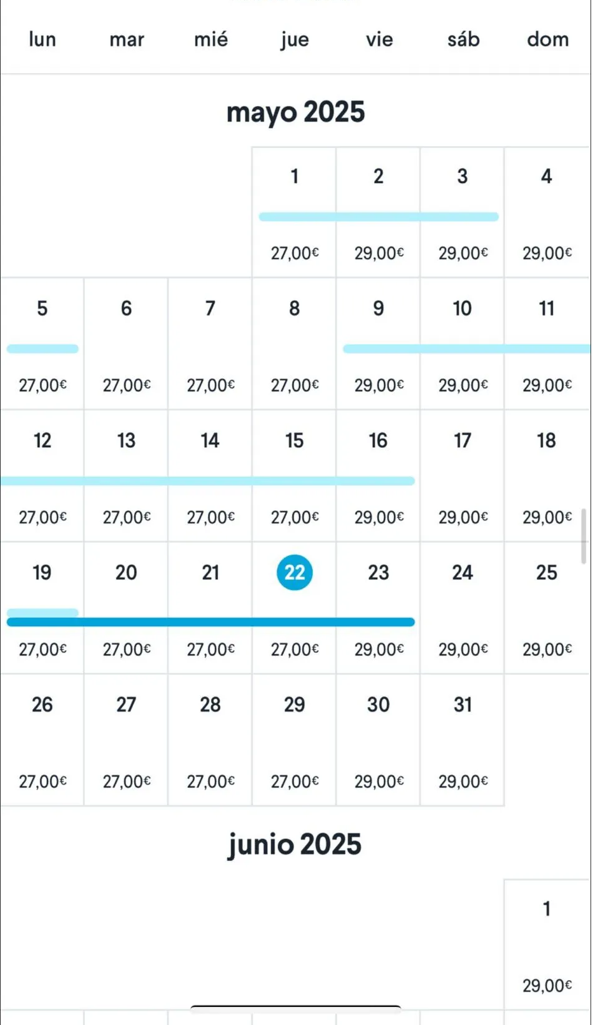
Task: Select June 1 2025 date
Action: 546,943
